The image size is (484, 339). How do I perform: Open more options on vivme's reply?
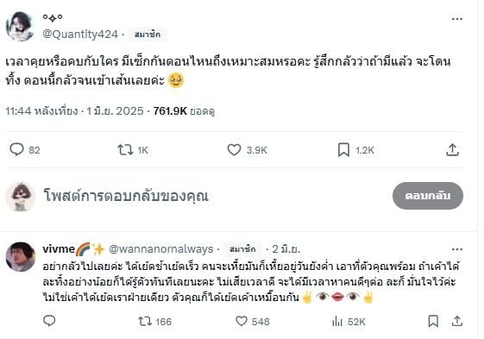[x=457, y=249]
